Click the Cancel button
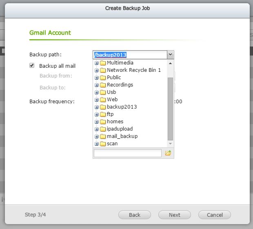 (x=215, y=215)
